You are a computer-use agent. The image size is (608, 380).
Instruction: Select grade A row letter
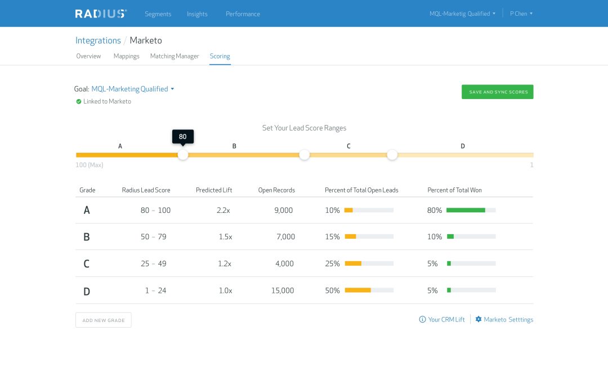87,210
